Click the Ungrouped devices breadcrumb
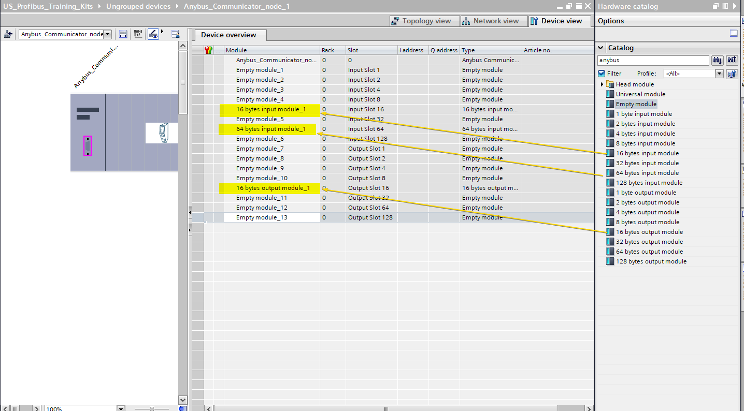The height and width of the screenshot is (411, 744). coord(138,6)
